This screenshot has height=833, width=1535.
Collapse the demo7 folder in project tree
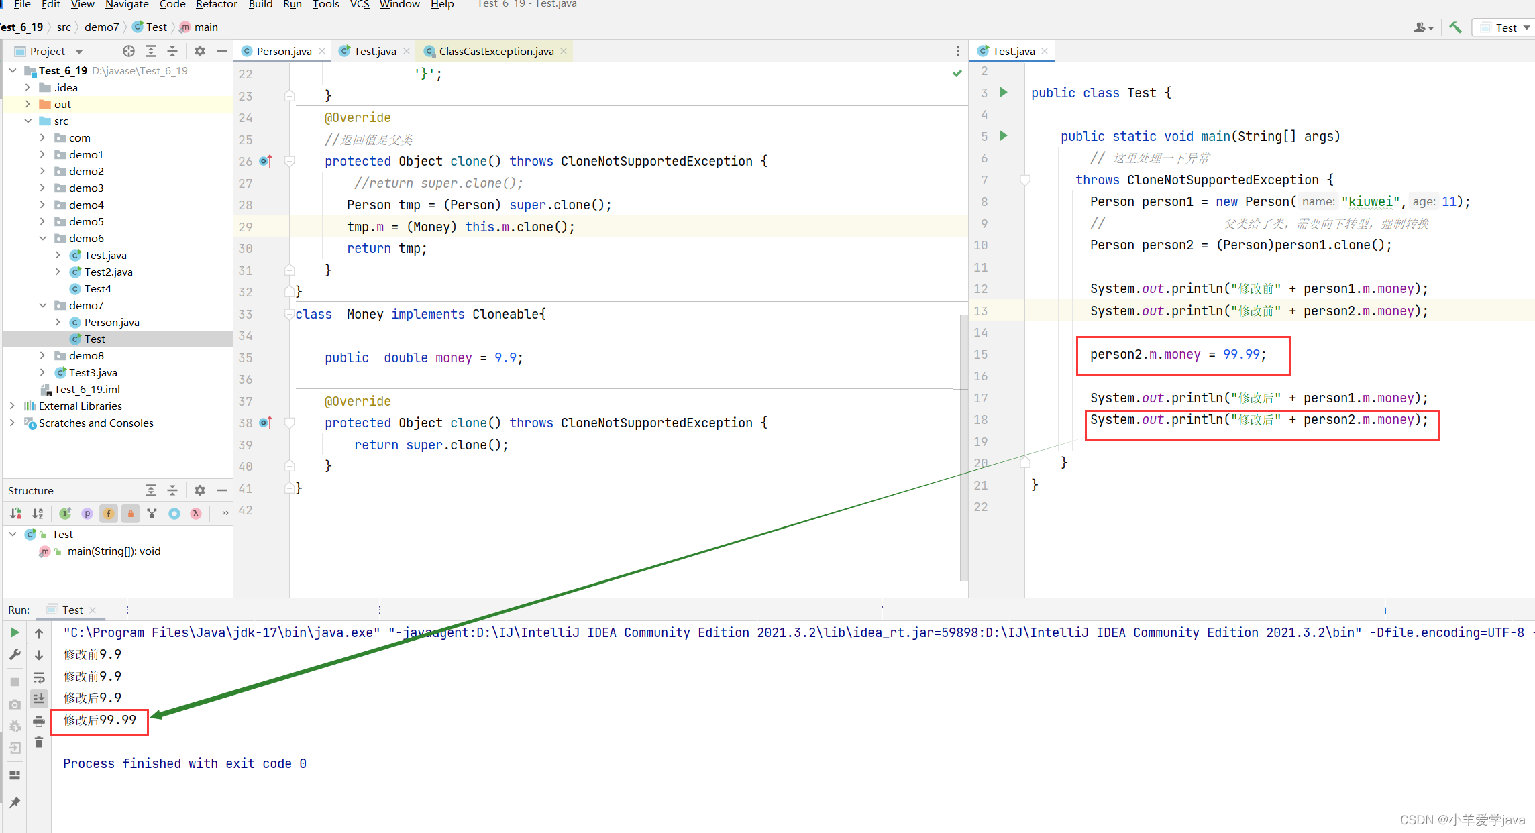point(42,305)
